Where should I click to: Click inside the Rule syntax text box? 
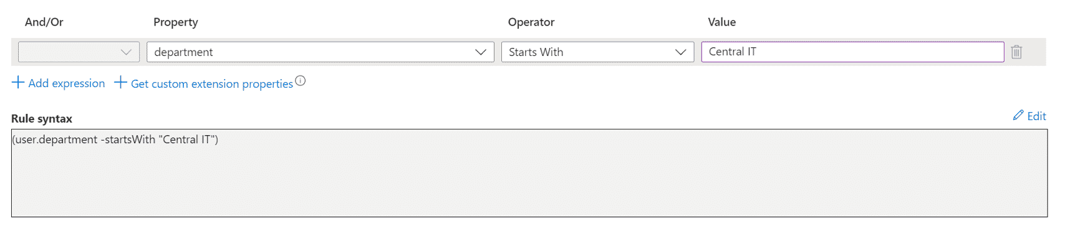(x=529, y=173)
